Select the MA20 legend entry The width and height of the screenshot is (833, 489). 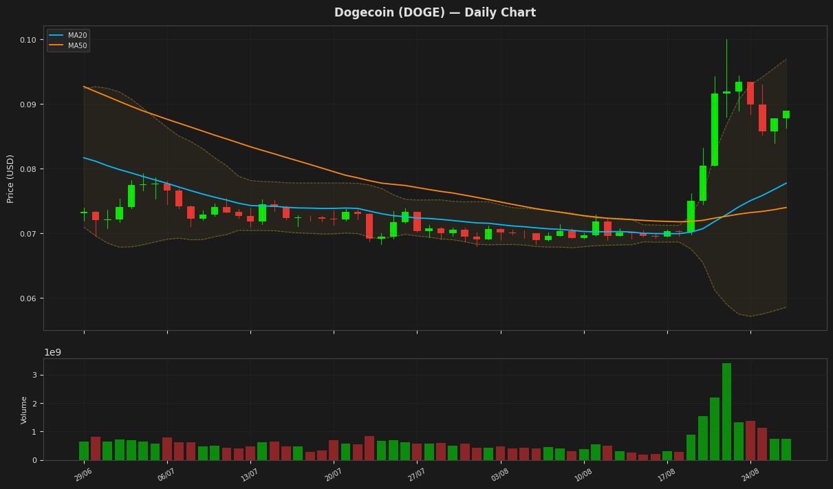click(x=68, y=36)
